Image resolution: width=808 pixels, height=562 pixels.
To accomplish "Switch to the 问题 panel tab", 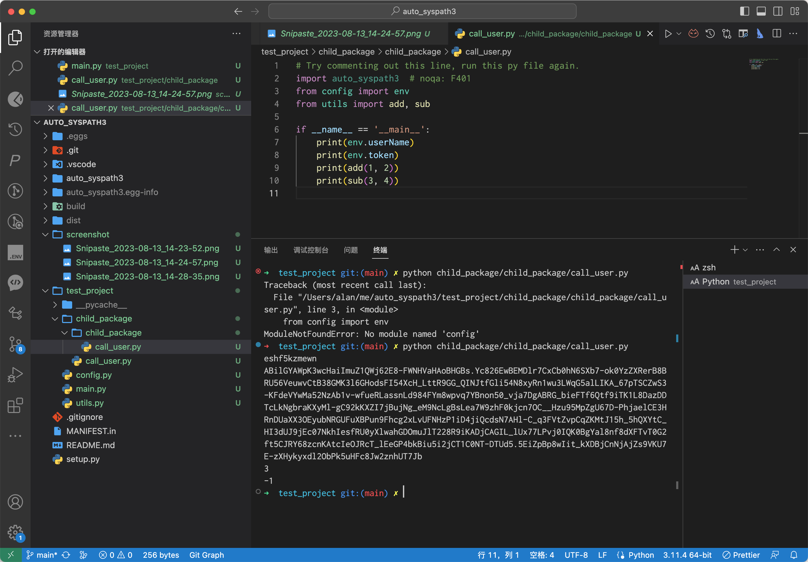I will tap(350, 250).
